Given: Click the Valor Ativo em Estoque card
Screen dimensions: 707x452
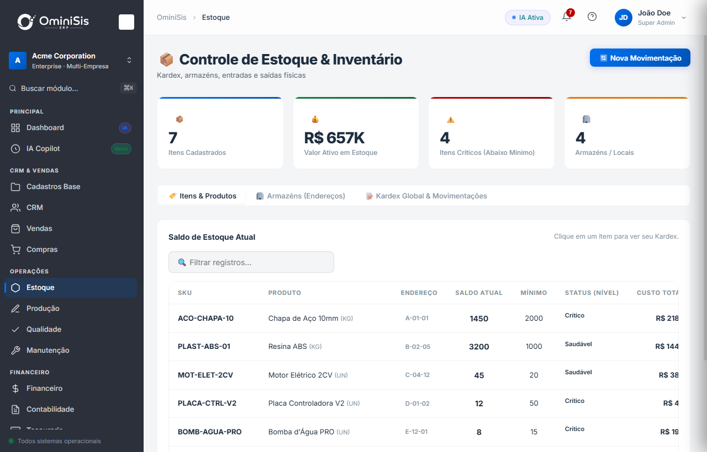Looking at the screenshot, I should pyautogui.click(x=356, y=133).
